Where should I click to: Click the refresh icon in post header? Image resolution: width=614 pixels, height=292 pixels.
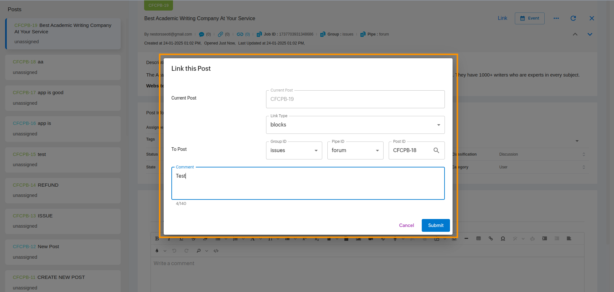(573, 18)
